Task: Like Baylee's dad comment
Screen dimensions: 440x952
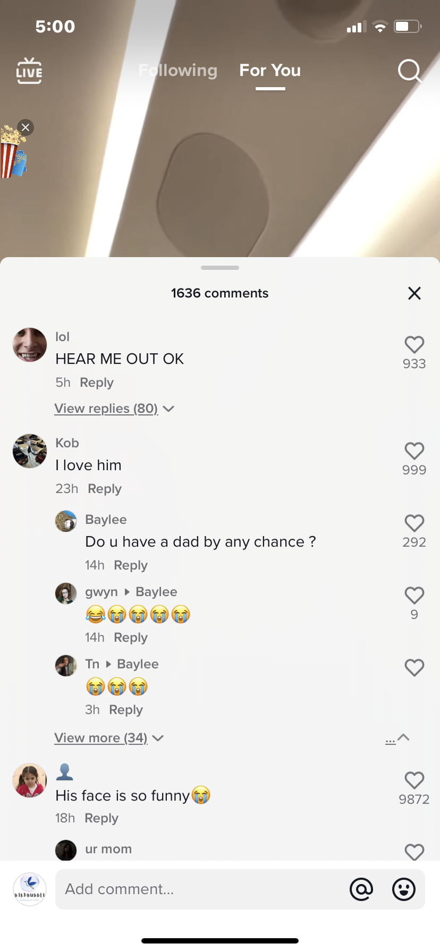Action: tap(414, 523)
